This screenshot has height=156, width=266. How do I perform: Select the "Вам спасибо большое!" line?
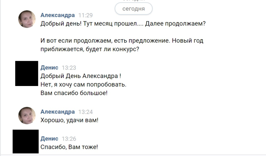pos(74,93)
